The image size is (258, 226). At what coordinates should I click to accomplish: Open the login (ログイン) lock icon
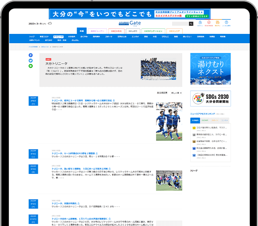200,23
